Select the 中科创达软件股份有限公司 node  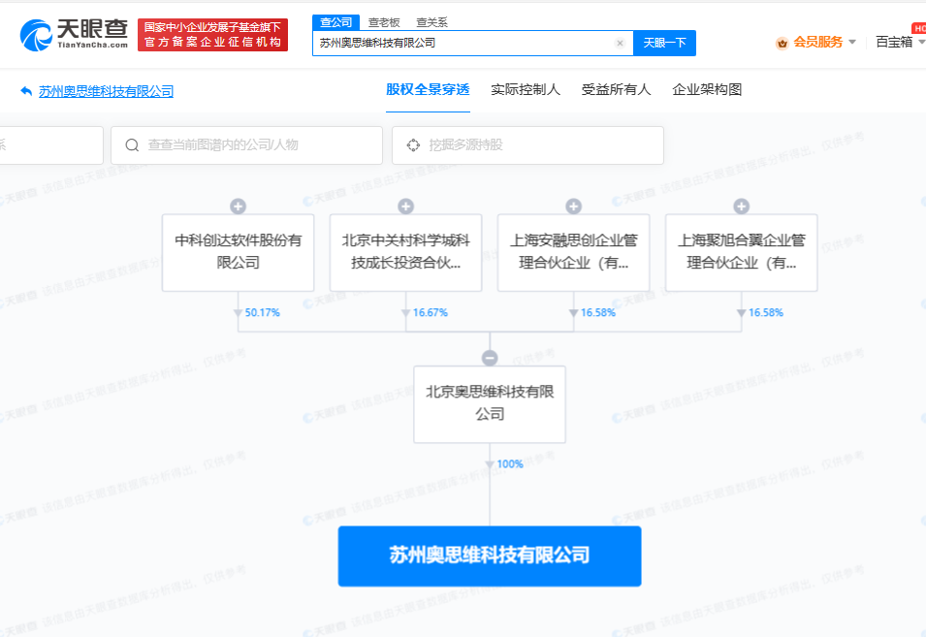click(x=238, y=252)
